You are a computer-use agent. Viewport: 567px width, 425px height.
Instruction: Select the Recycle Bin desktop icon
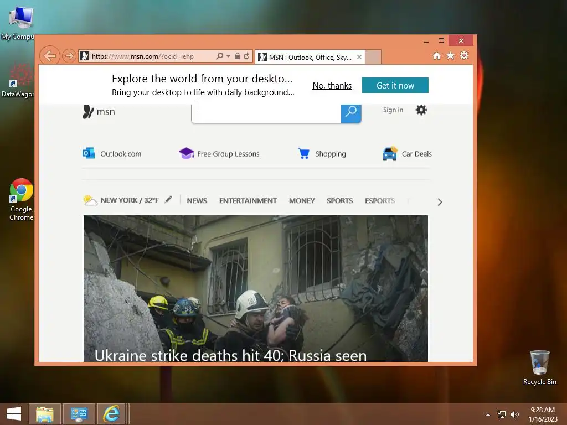click(x=539, y=367)
